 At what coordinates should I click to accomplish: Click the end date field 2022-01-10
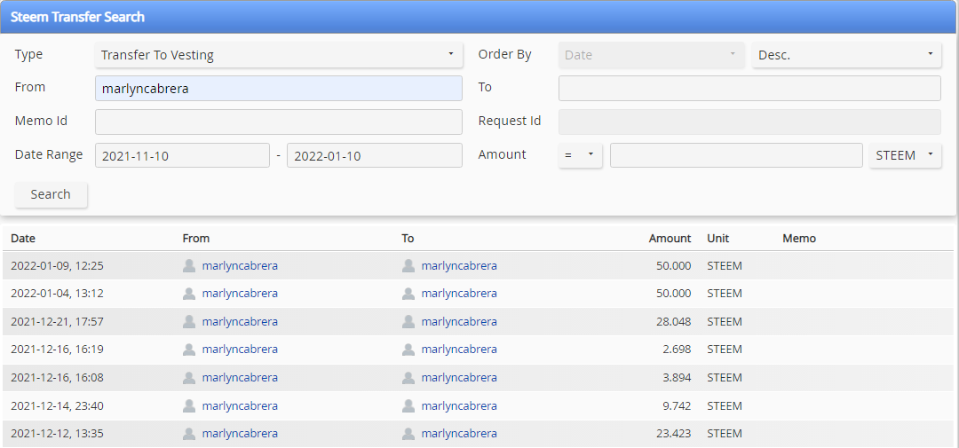click(375, 155)
